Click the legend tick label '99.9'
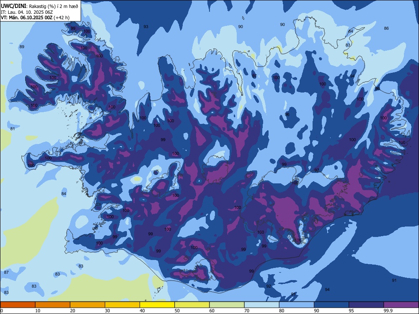 point(388,311)
